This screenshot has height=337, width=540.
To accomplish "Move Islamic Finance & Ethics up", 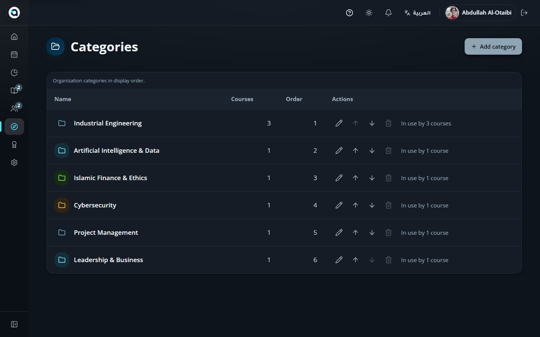I will 355,178.
